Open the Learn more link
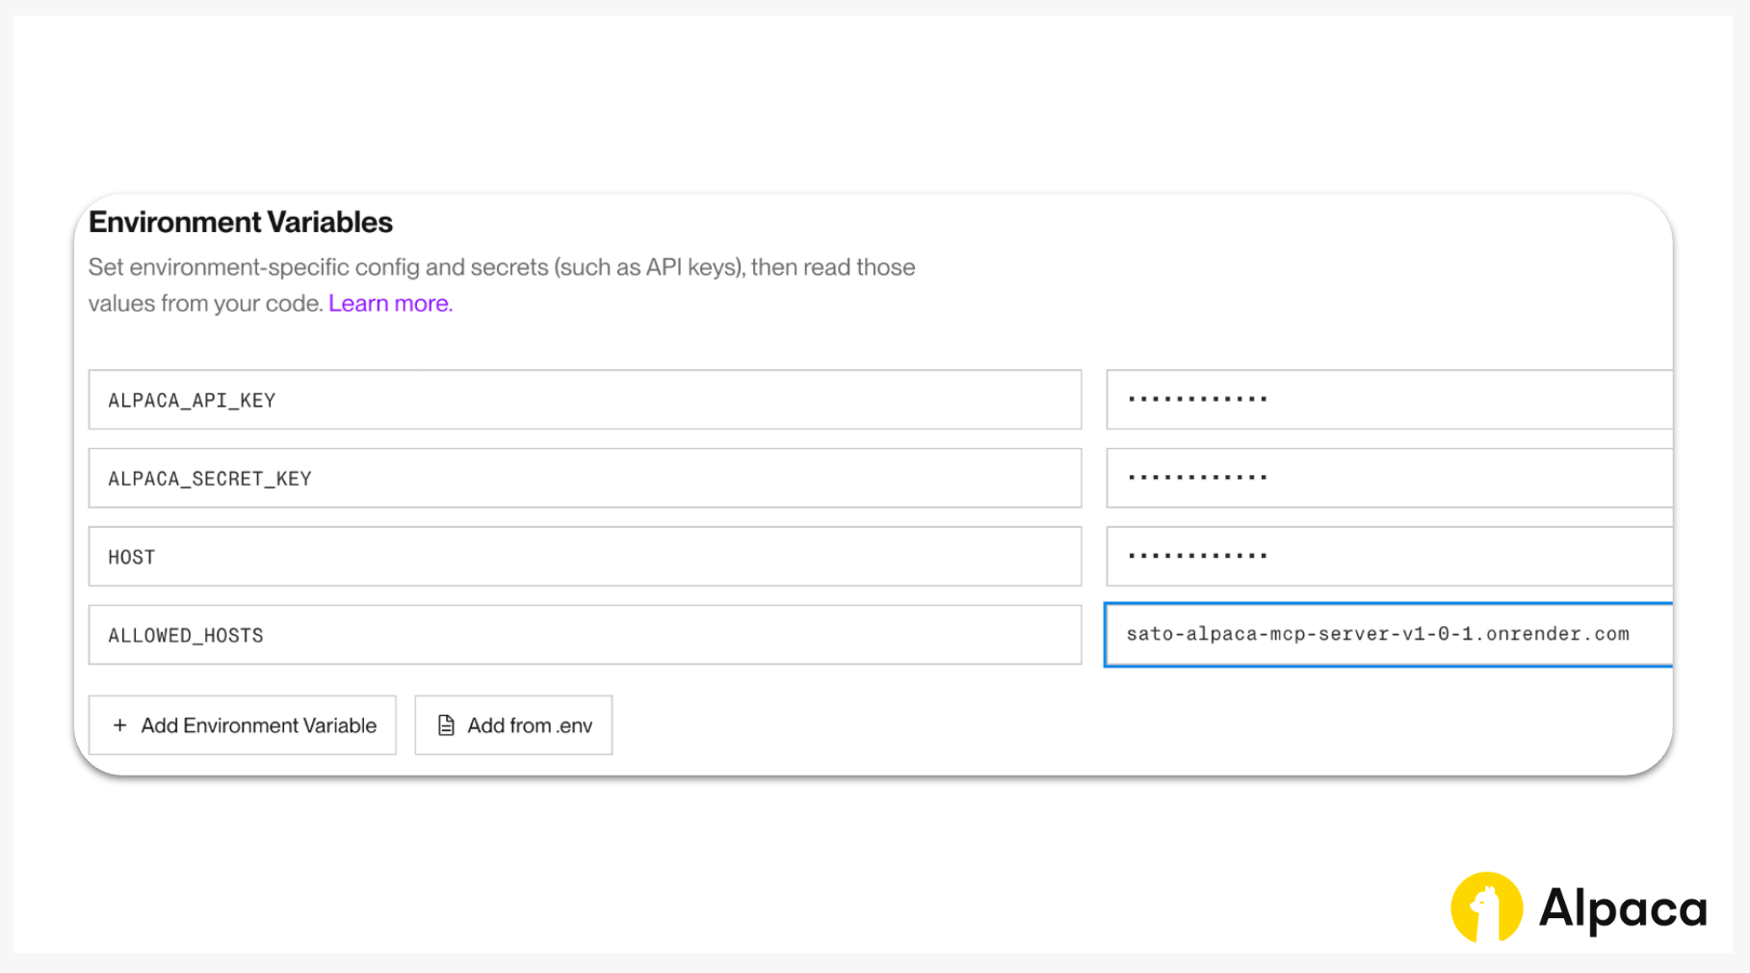 pyautogui.click(x=390, y=303)
